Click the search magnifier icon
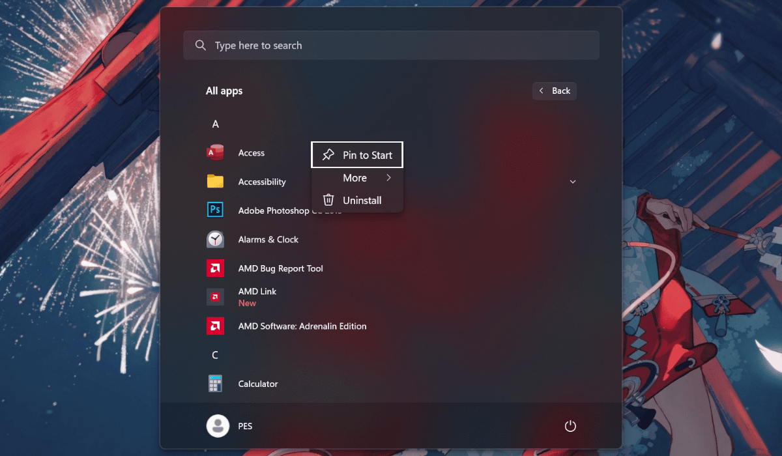 click(x=200, y=46)
